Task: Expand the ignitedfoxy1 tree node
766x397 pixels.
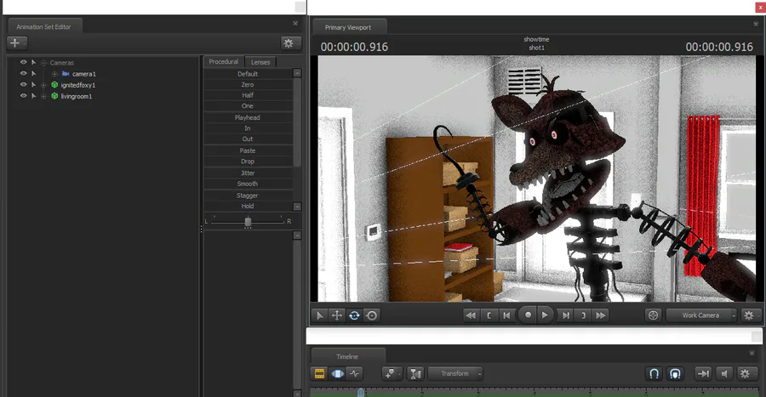Action: 43,85
